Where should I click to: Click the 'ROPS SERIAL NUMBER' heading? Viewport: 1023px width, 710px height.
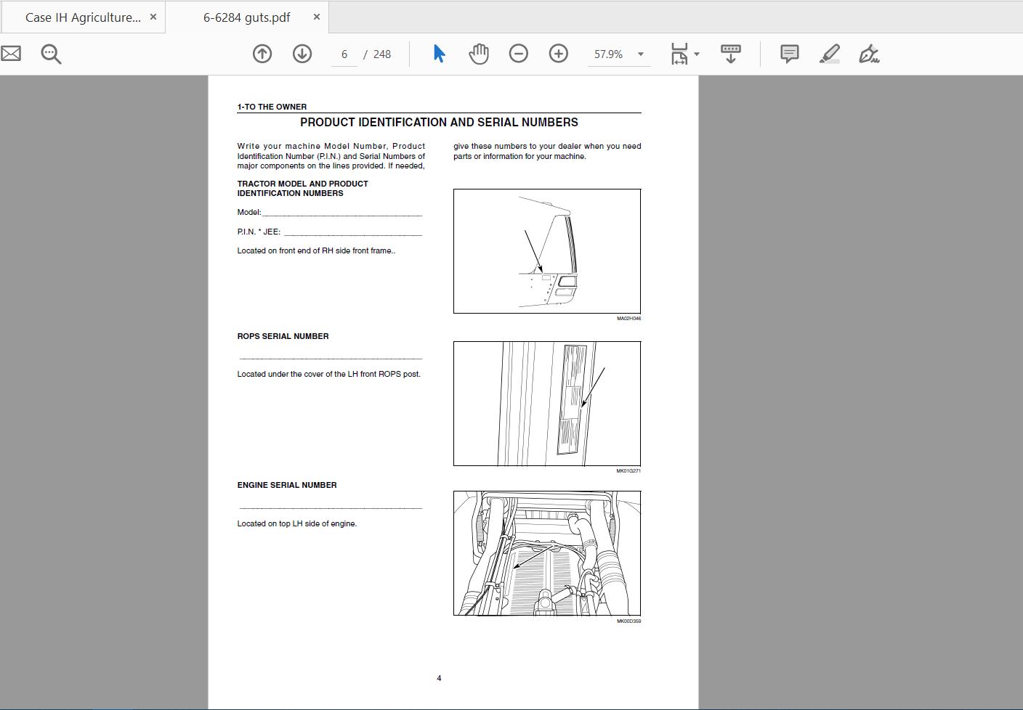pyautogui.click(x=283, y=336)
